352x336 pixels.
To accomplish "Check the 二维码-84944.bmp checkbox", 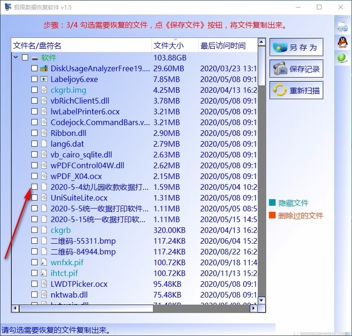I will tap(34, 251).
